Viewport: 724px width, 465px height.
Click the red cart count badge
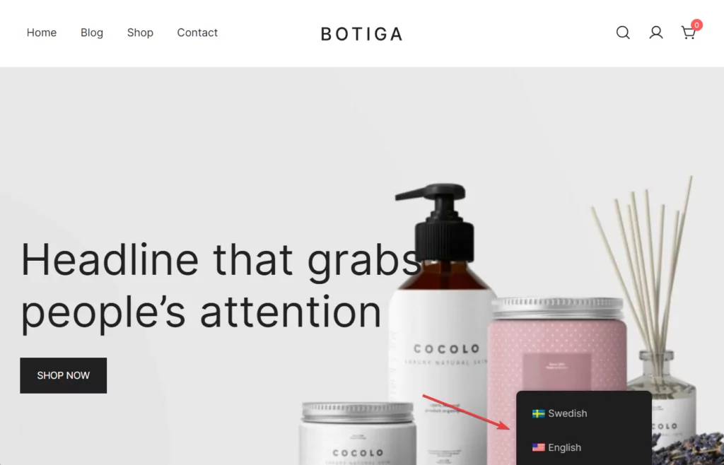point(696,25)
